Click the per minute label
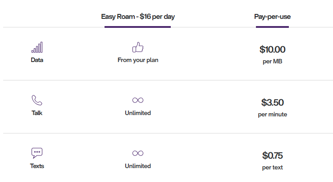 click(x=272, y=115)
